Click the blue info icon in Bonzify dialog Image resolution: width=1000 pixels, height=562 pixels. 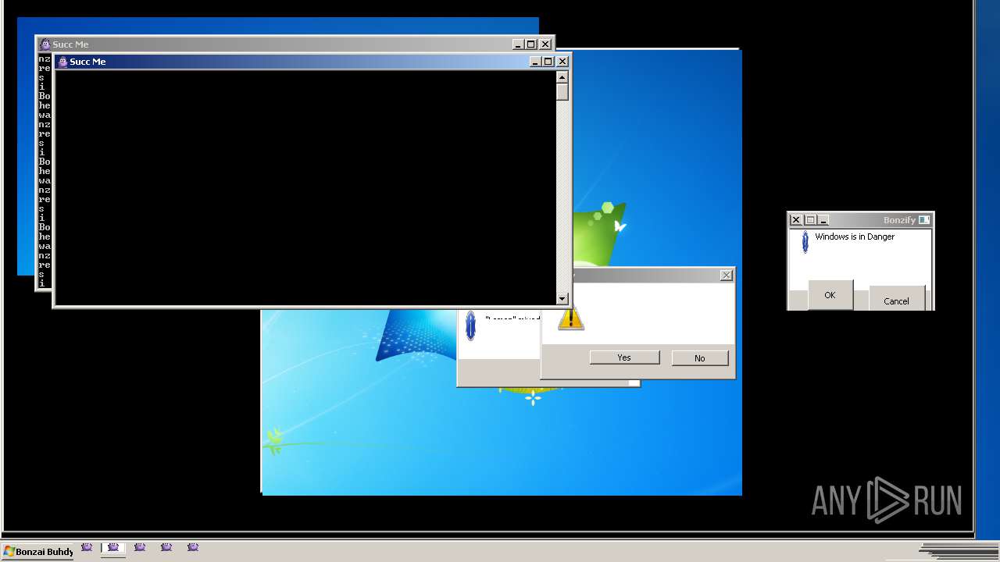coord(805,242)
